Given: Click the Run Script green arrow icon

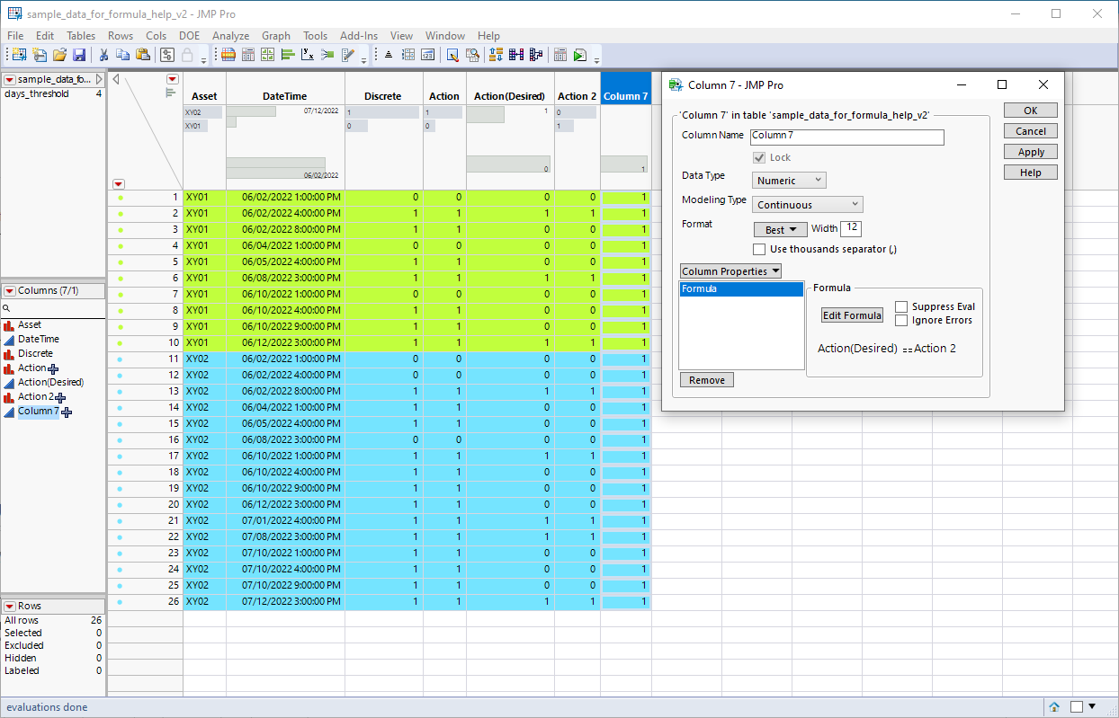Looking at the screenshot, I should pyautogui.click(x=579, y=55).
